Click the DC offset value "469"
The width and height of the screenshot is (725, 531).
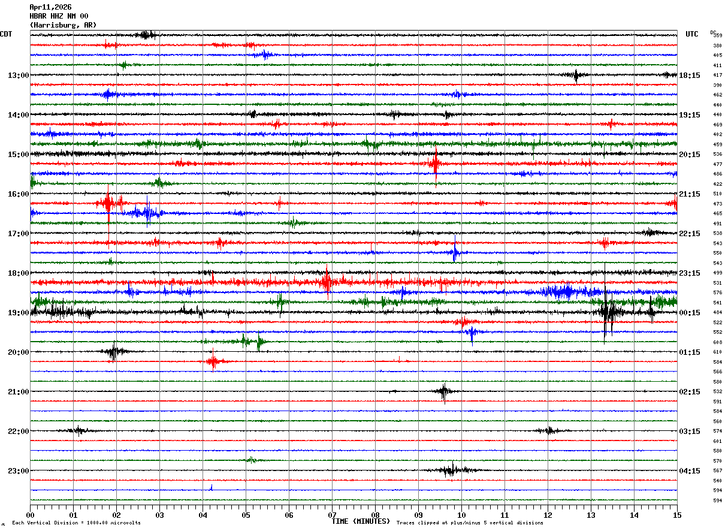point(717,125)
